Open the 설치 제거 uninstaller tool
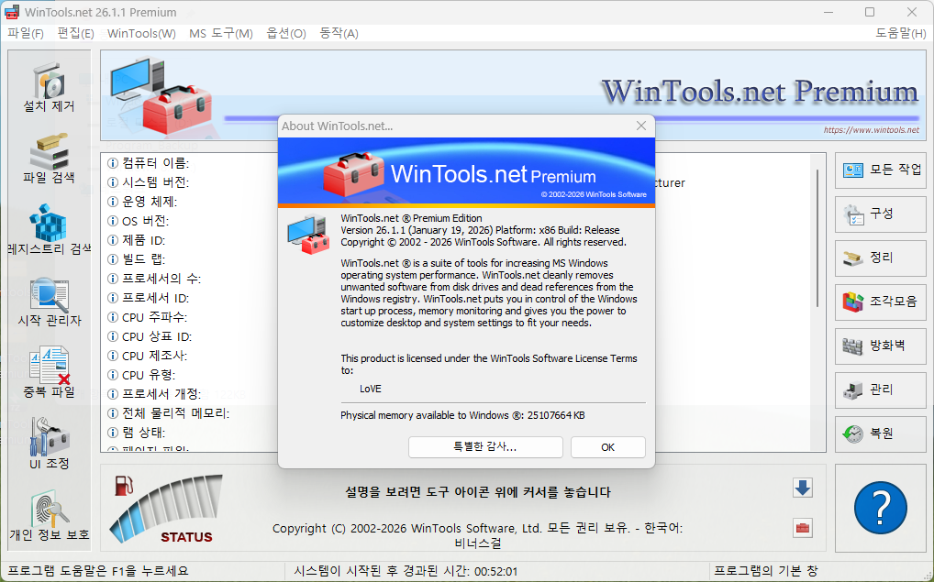This screenshot has width=934, height=582. [49, 89]
